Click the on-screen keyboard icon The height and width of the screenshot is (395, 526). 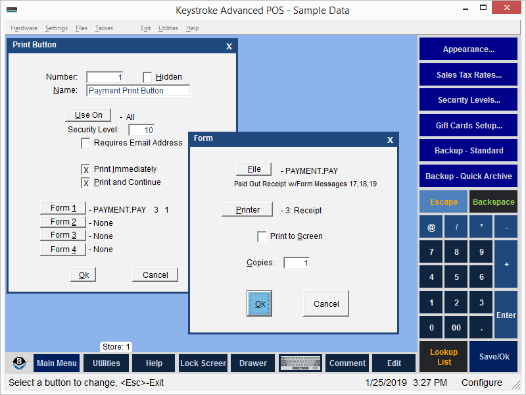pos(300,363)
